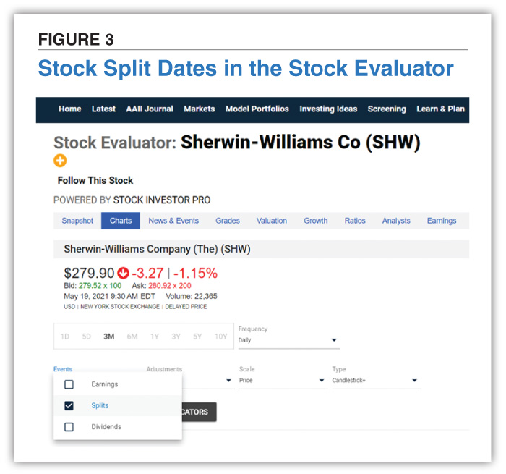Choose the 3M time range button
Image resolution: width=506 pixels, height=474 pixels.
(x=108, y=337)
